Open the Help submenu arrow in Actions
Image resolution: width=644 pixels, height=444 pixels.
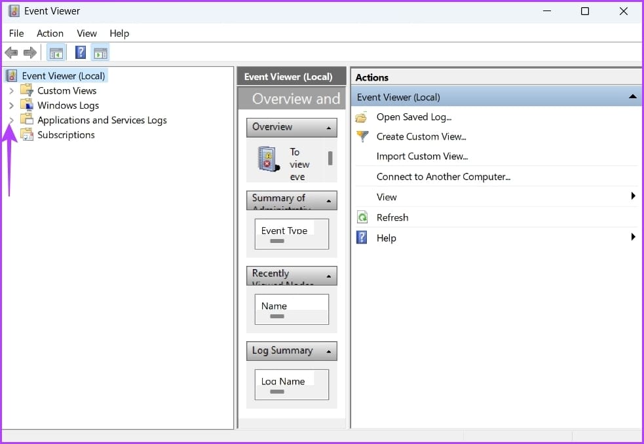pos(633,236)
